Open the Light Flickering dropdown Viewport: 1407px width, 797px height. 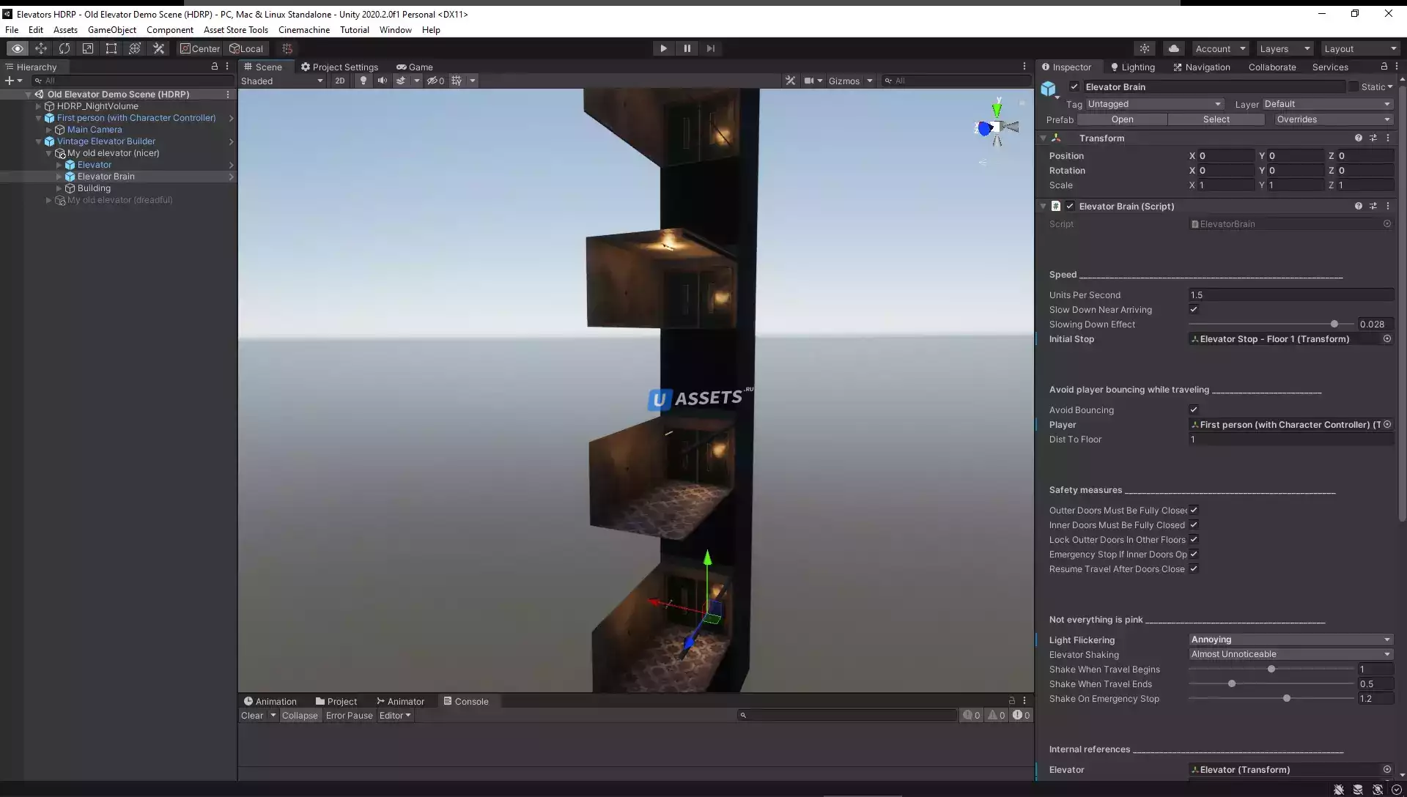pyautogui.click(x=1289, y=640)
